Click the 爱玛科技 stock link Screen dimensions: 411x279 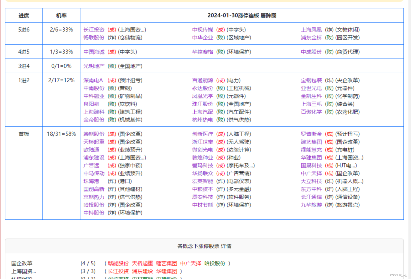[202, 165]
